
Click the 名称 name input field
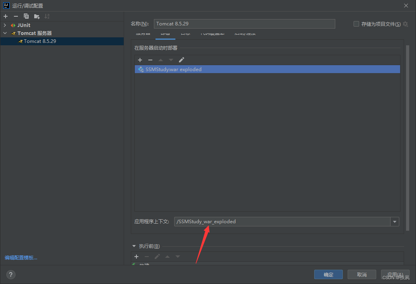[x=244, y=24]
